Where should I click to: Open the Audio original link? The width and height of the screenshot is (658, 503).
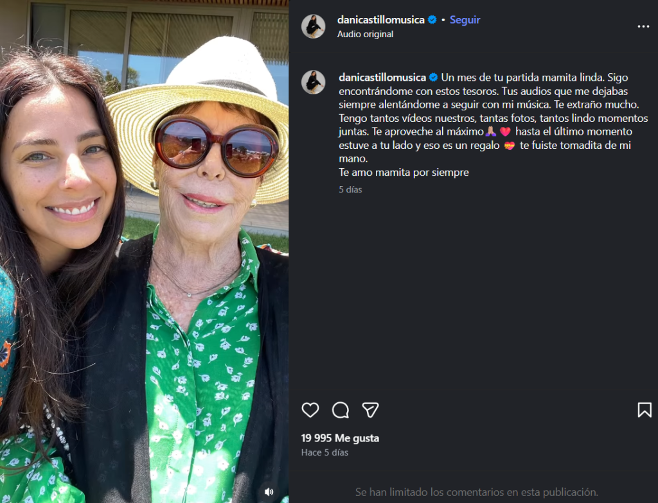(x=365, y=34)
